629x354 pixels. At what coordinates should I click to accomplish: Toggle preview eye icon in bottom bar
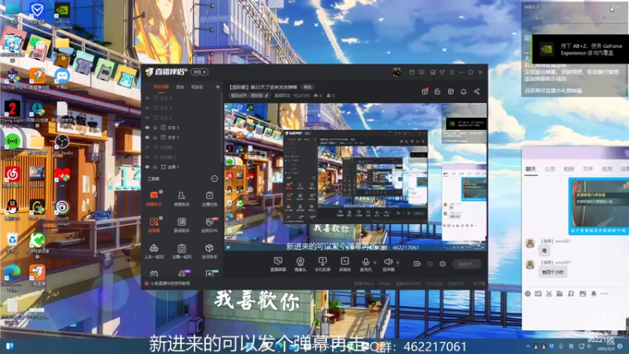tap(430, 264)
